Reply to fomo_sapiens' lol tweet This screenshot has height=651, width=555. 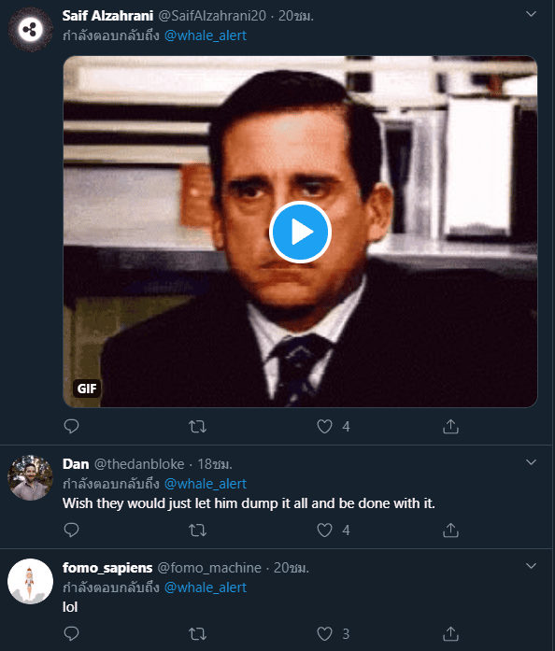pyautogui.click(x=71, y=633)
